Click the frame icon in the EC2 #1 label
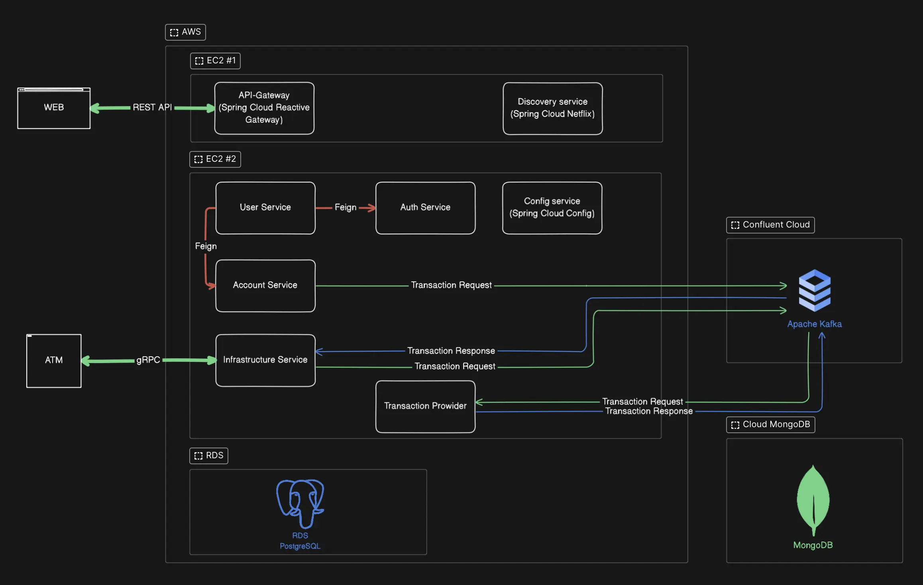 [x=199, y=61]
